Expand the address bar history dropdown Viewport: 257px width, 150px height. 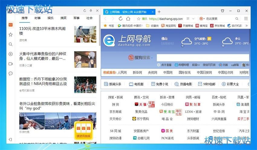193,19
